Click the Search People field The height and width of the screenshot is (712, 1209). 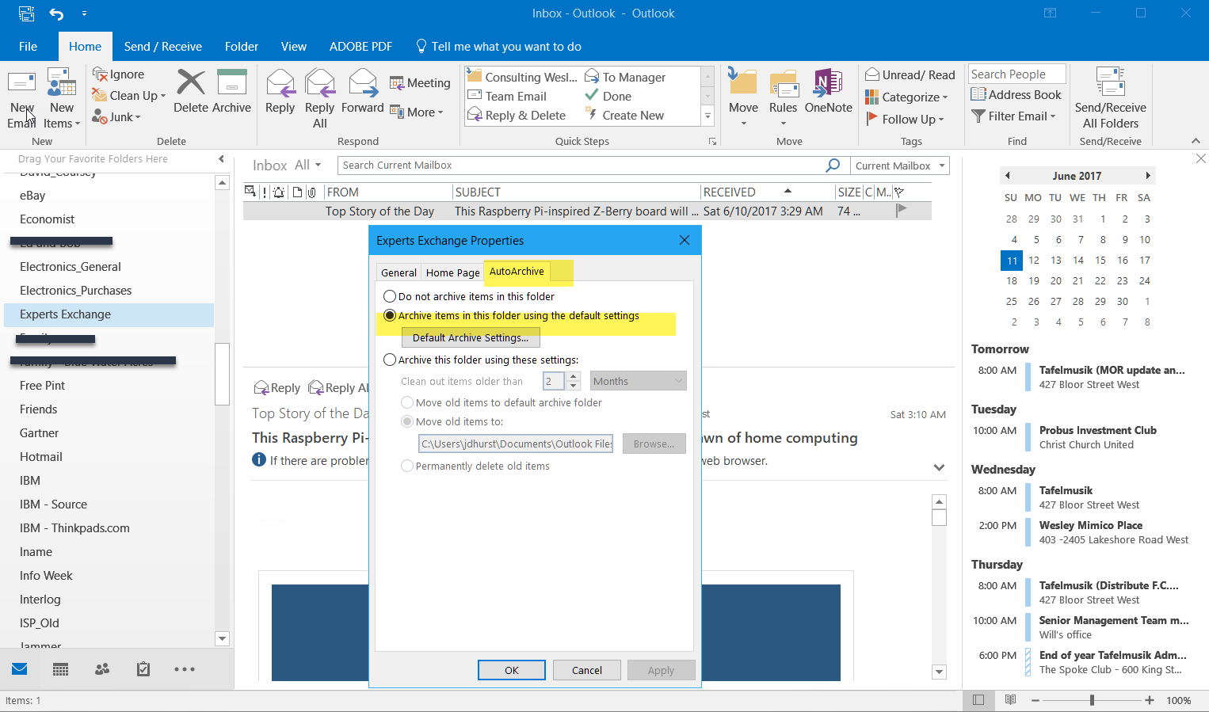(x=1017, y=74)
